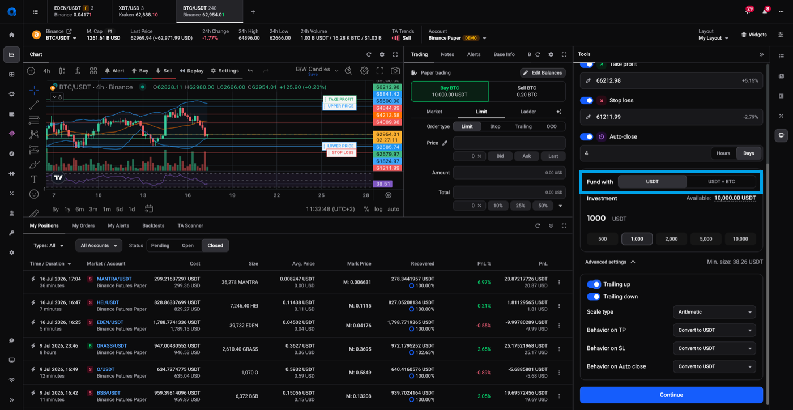
Task: Filter positions by Open status
Action: 187,246
